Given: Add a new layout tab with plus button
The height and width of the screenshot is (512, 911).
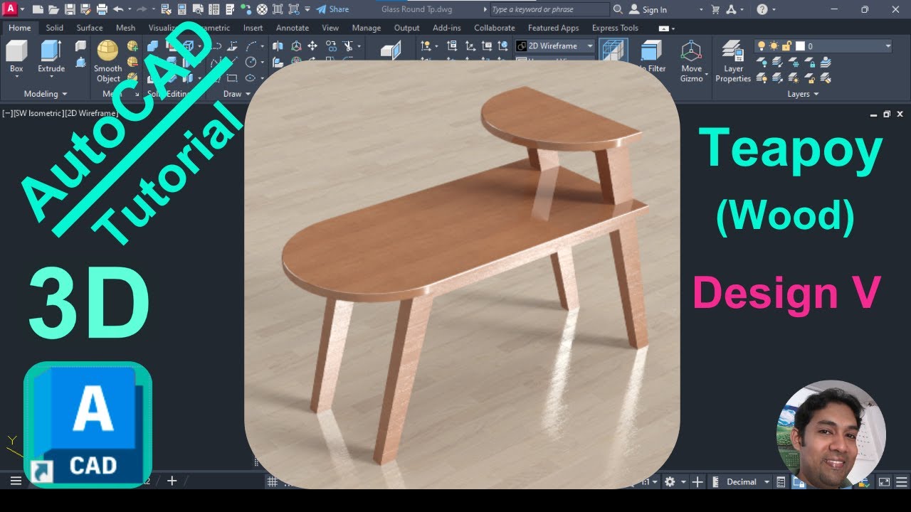Looking at the screenshot, I should (172, 481).
